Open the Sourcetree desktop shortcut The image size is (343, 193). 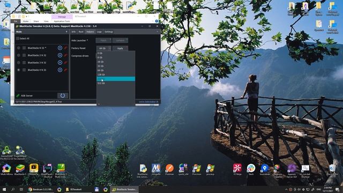[x=264, y=170]
